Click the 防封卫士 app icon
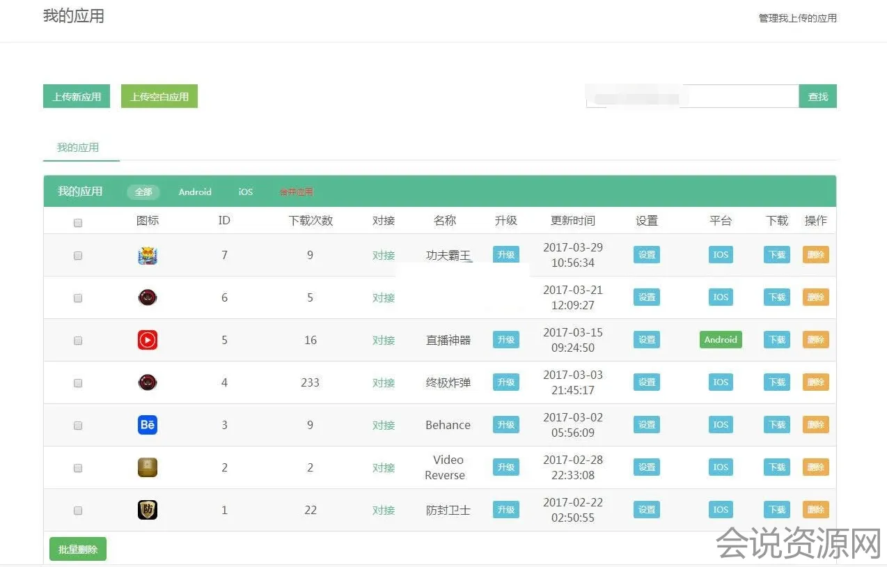887x567 pixels. pos(148,510)
